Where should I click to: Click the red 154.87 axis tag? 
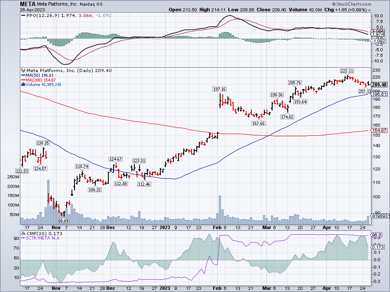pos(379,130)
